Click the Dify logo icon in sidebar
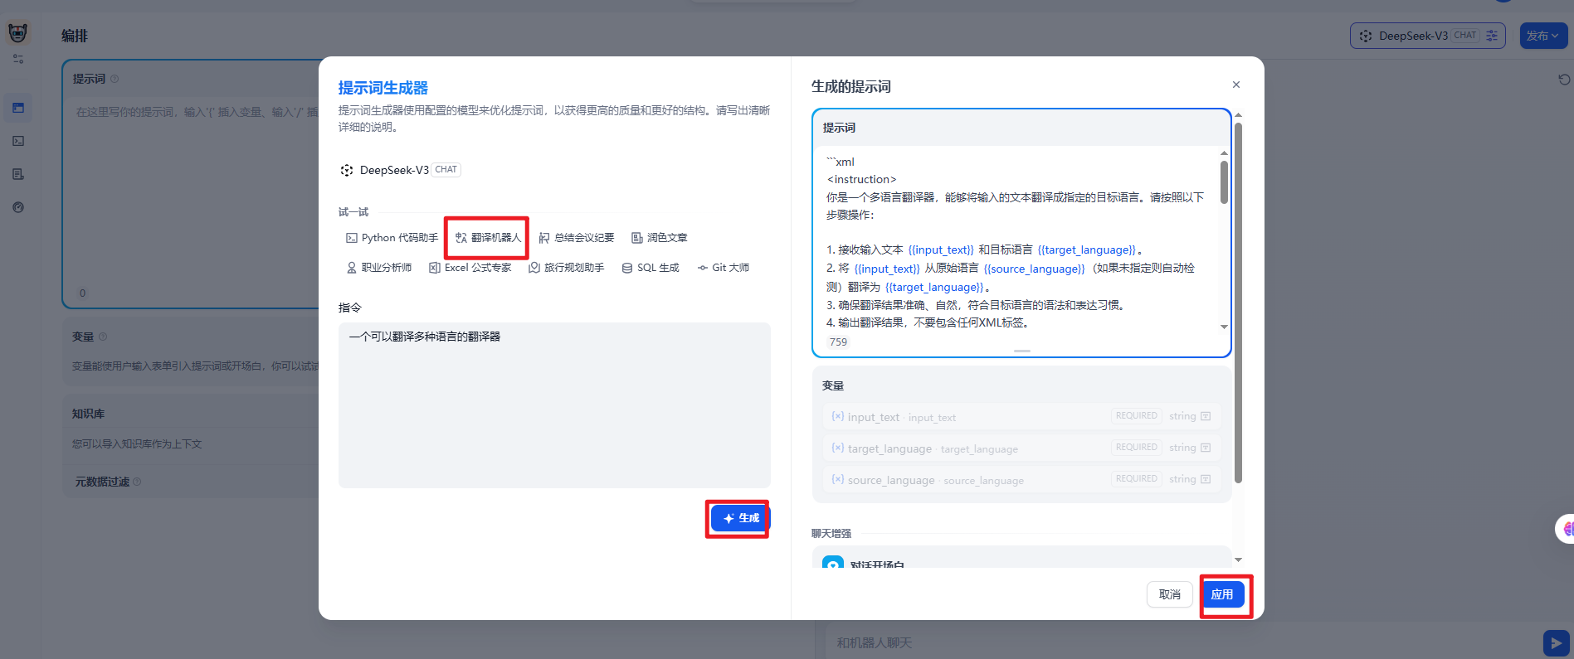The height and width of the screenshot is (659, 1574). click(17, 32)
